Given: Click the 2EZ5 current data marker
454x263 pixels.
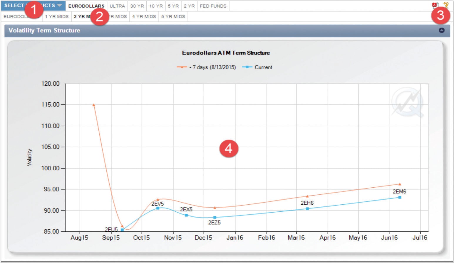Looking at the screenshot, I should 215,218.
